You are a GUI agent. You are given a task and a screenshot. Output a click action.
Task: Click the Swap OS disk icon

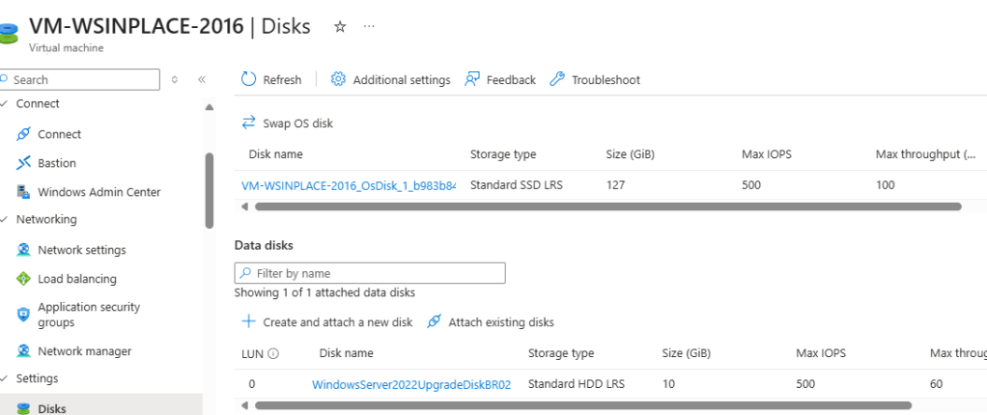point(248,124)
